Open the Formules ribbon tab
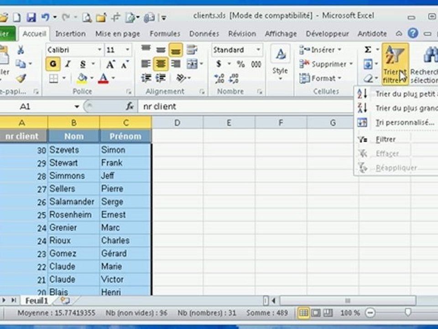The height and width of the screenshot is (329, 438). click(x=165, y=34)
